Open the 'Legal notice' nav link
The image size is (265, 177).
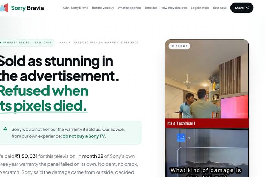pos(200,8)
